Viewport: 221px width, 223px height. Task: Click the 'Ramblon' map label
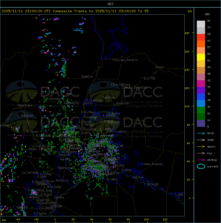[x=87, y=77]
